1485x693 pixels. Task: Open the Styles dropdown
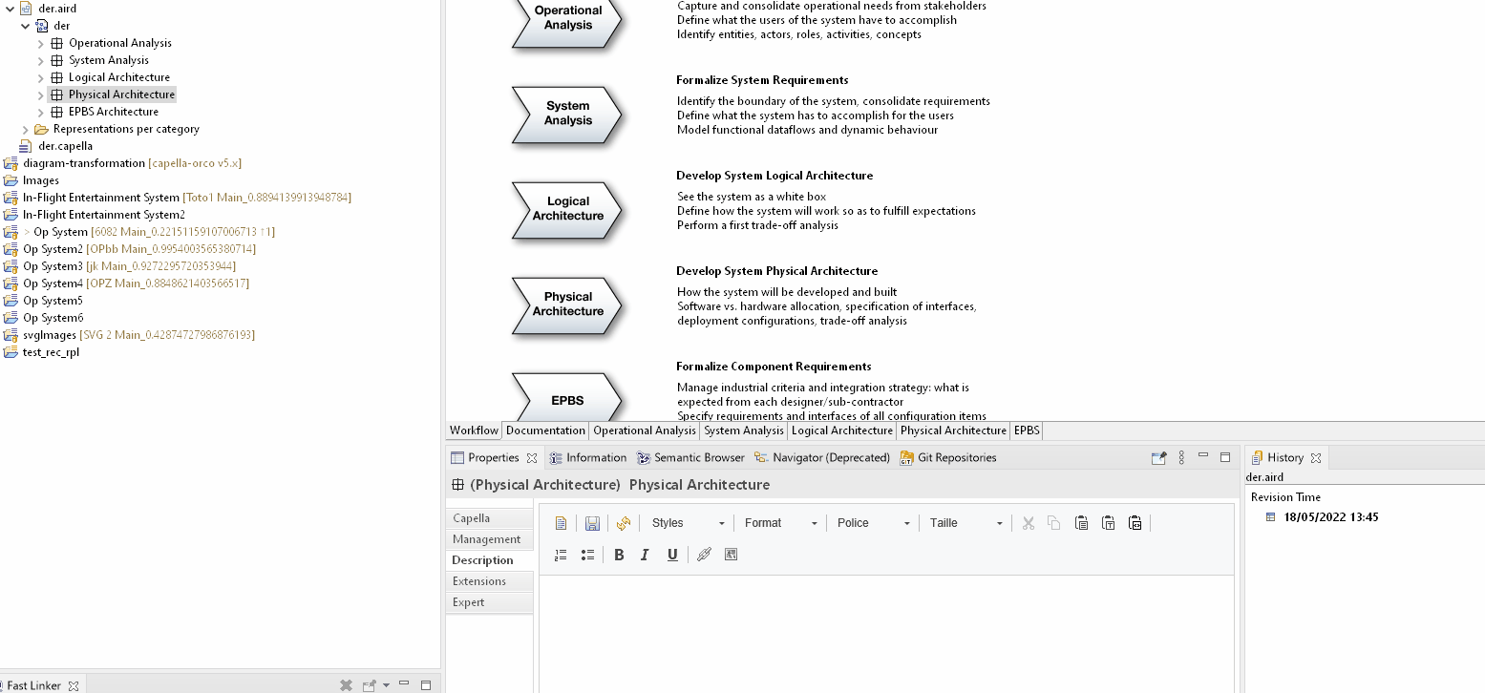coord(684,522)
